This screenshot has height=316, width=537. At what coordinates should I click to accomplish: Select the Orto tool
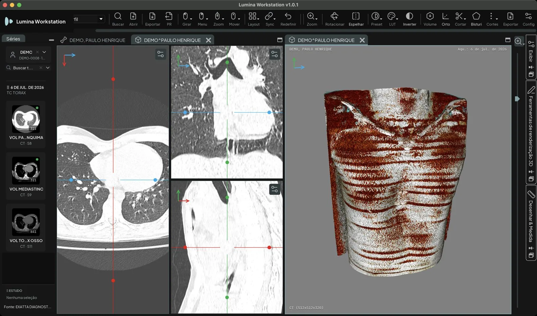pos(445,19)
